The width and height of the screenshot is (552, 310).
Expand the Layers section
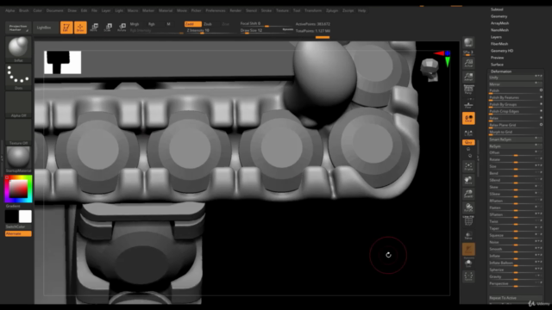(x=496, y=37)
